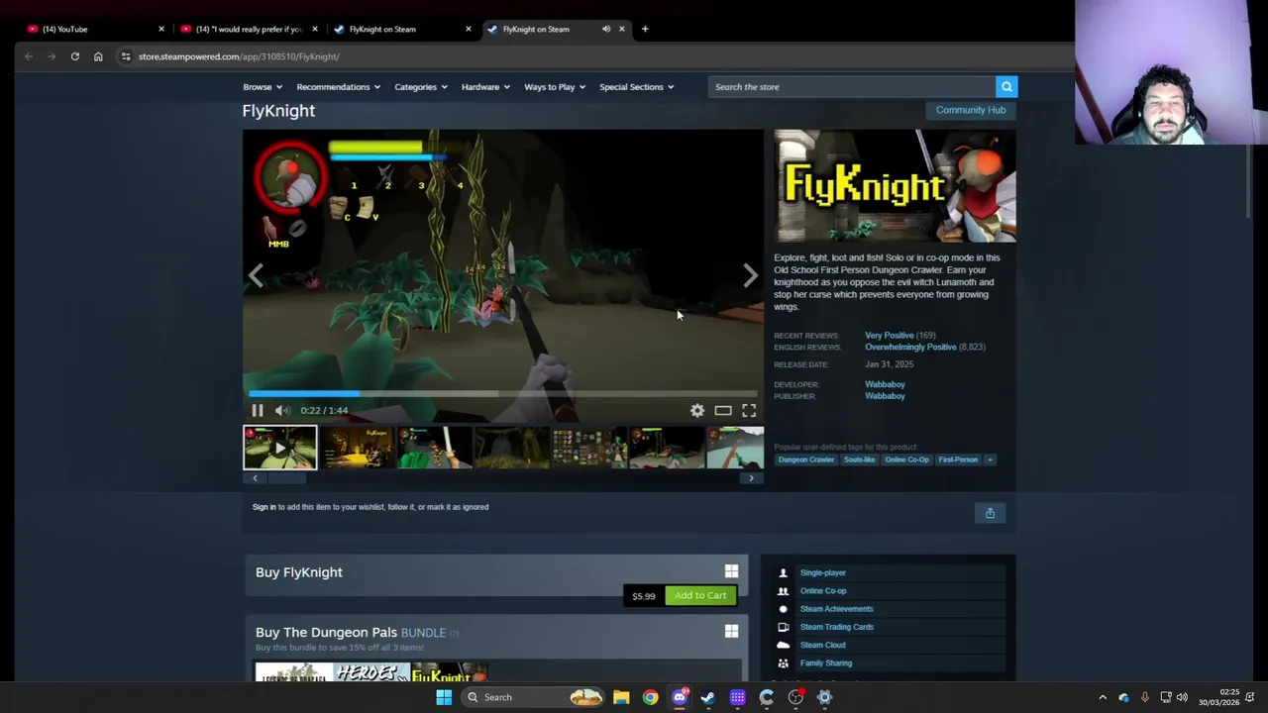
Task: Open the Community Hub button
Action: click(x=971, y=110)
